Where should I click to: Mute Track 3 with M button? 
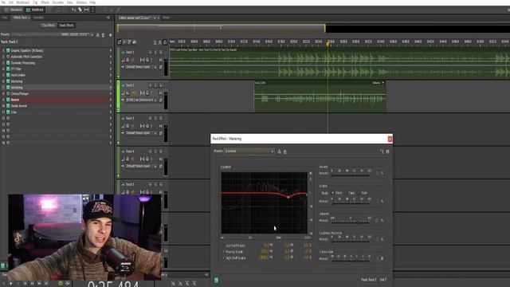[151, 119]
